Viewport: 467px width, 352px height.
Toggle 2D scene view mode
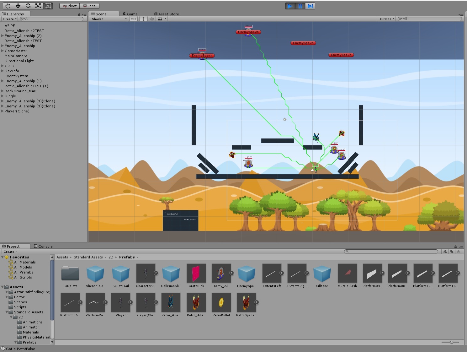133,19
